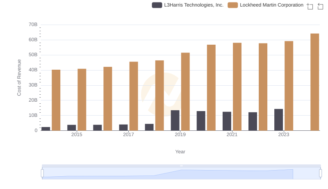
Task: Click the 20B y-axis label
Action: click(x=33, y=100)
